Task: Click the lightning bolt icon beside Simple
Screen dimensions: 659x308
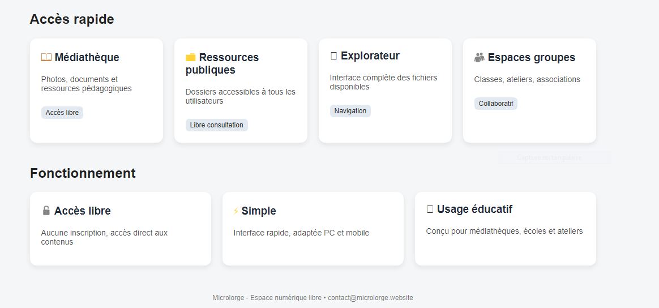Action: tap(236, 211)
